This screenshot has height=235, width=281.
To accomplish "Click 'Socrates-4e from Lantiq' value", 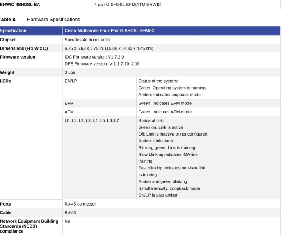I will (87, 40).
